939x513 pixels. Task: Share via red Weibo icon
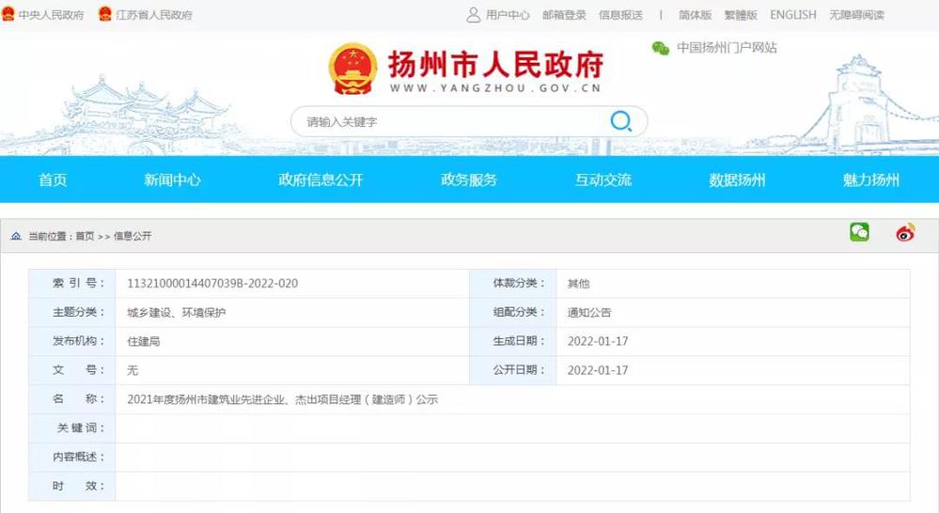click(x=905, y=233)
